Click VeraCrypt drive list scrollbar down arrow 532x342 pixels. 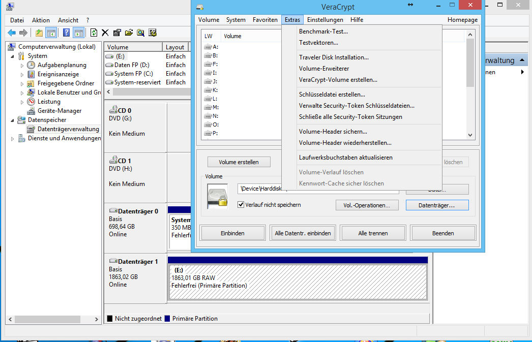(470, 135)
